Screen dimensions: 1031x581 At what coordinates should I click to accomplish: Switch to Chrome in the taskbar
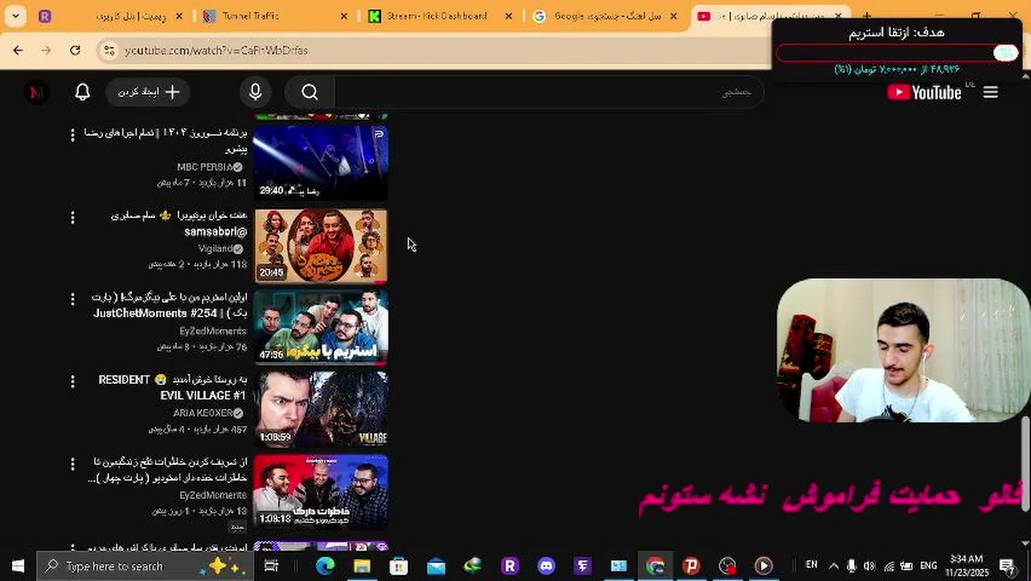click(x=654, y=566)
